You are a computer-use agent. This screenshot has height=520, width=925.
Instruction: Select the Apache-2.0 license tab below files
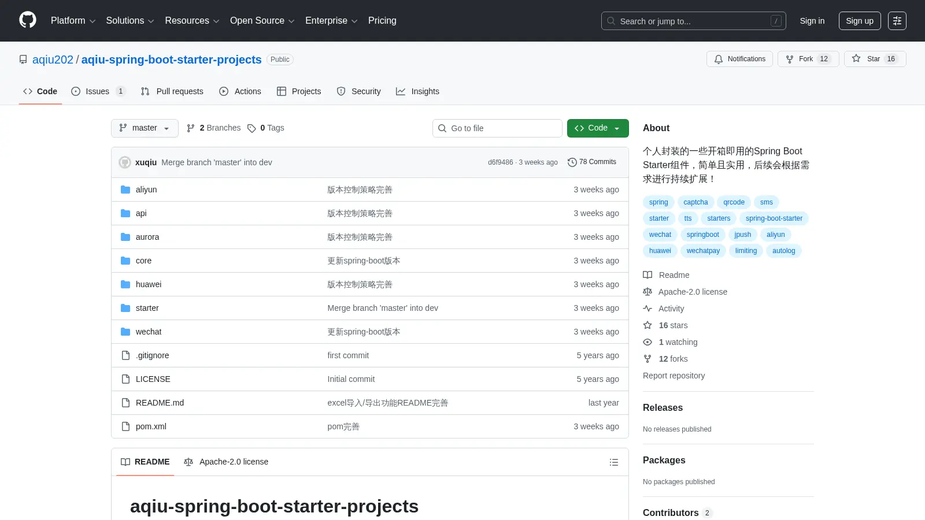coord(226,462)
